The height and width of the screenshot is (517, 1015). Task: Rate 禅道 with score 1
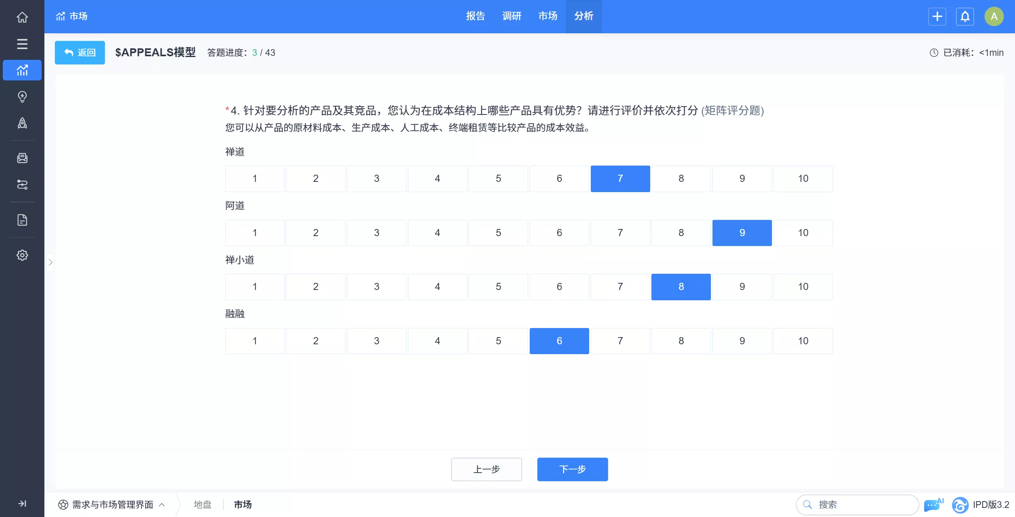pos(255,179)
